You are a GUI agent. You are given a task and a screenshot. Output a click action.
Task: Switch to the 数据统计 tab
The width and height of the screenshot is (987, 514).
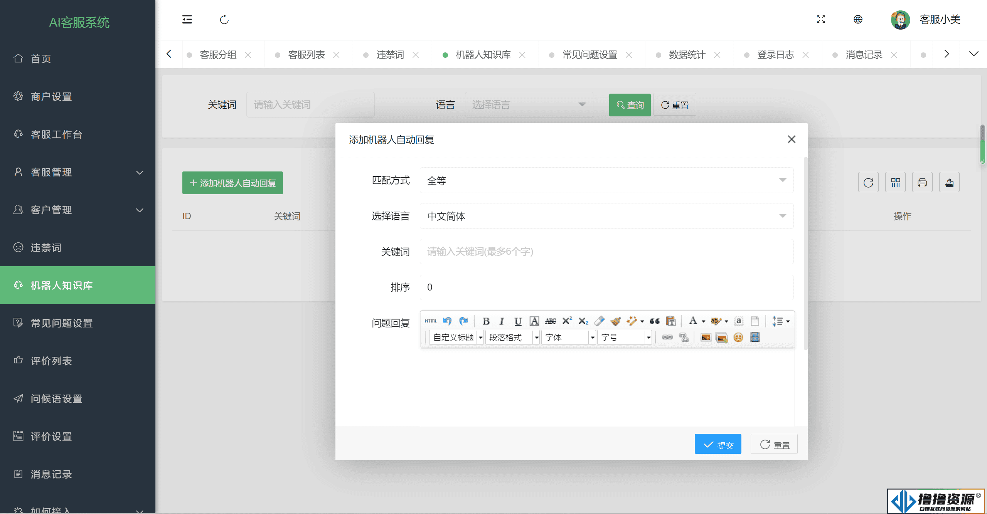(687, 55)
